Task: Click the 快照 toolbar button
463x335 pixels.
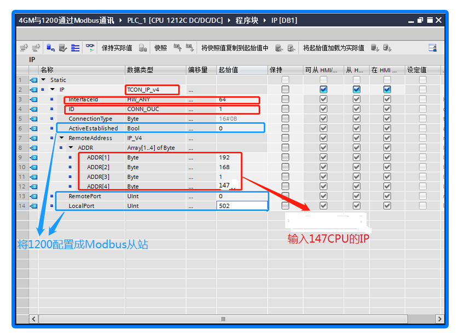Action: point(161,48)
